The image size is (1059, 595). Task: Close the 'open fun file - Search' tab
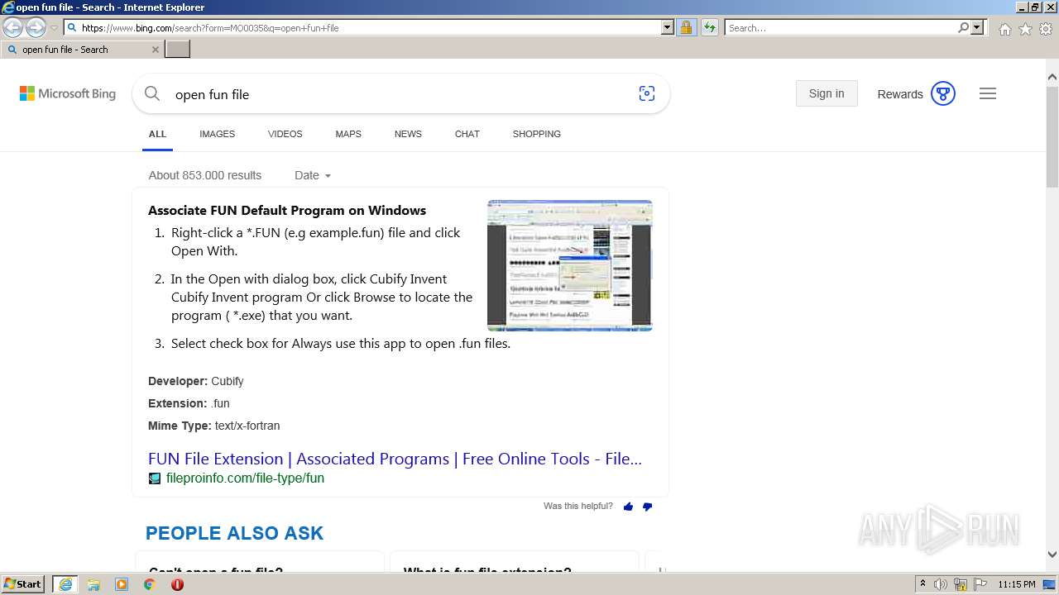pos(156,50)
